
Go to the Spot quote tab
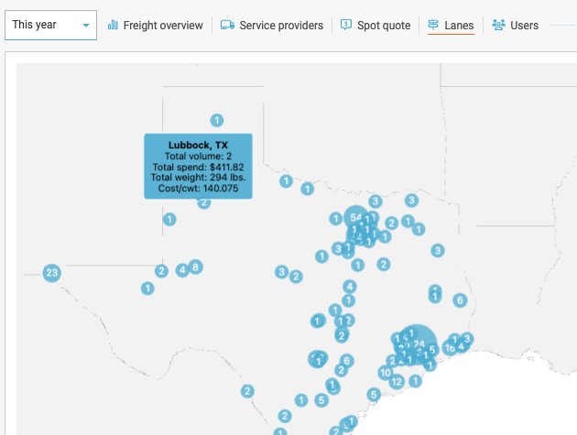pyautogui.click(x=384, y=26)
